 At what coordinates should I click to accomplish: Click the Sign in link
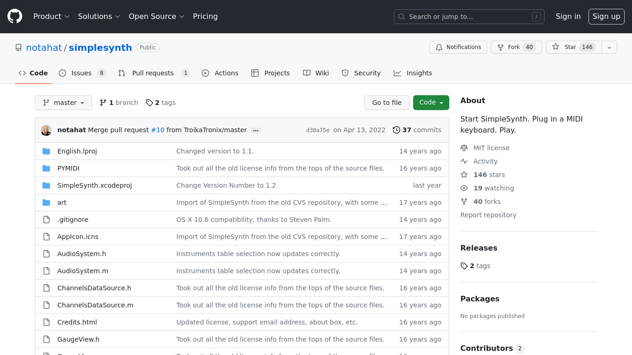click(568, 17)
